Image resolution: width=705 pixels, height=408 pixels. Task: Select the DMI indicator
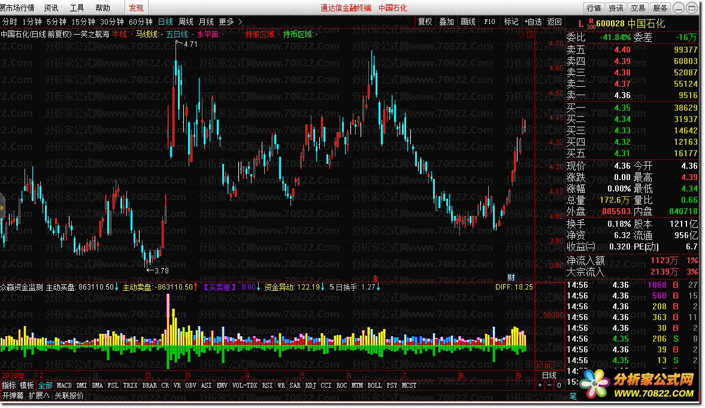tap(82, 385)
